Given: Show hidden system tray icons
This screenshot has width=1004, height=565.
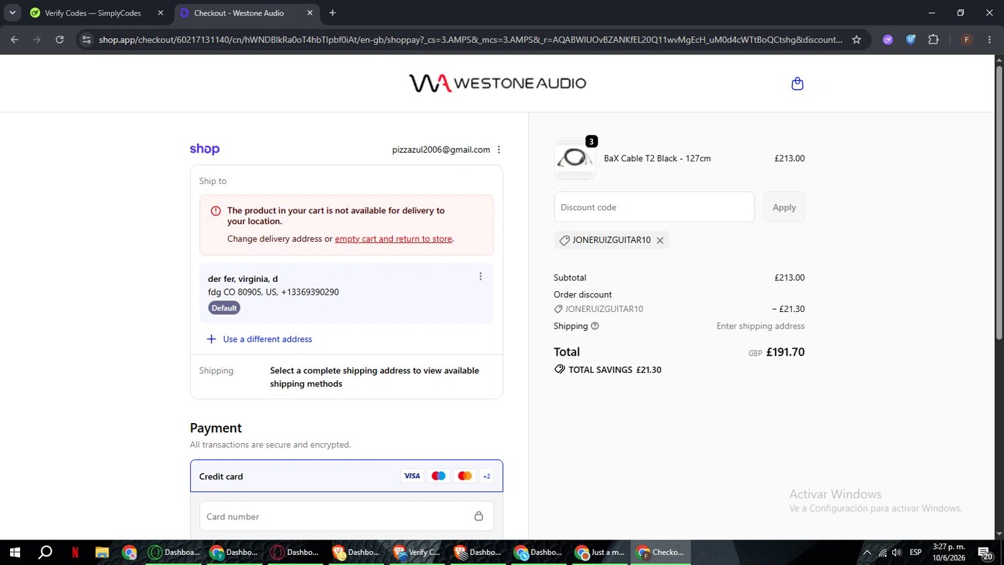Looking at the screenshot, I should 867,552.
